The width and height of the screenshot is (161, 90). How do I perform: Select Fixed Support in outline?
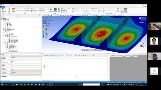click(x=11, y=45)
